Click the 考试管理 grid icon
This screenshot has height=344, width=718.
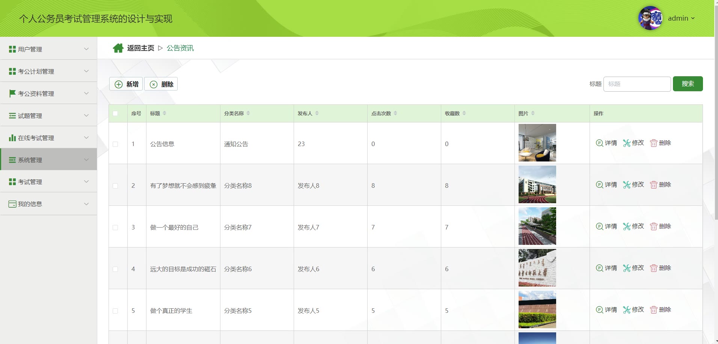click(x=12, y=182)
